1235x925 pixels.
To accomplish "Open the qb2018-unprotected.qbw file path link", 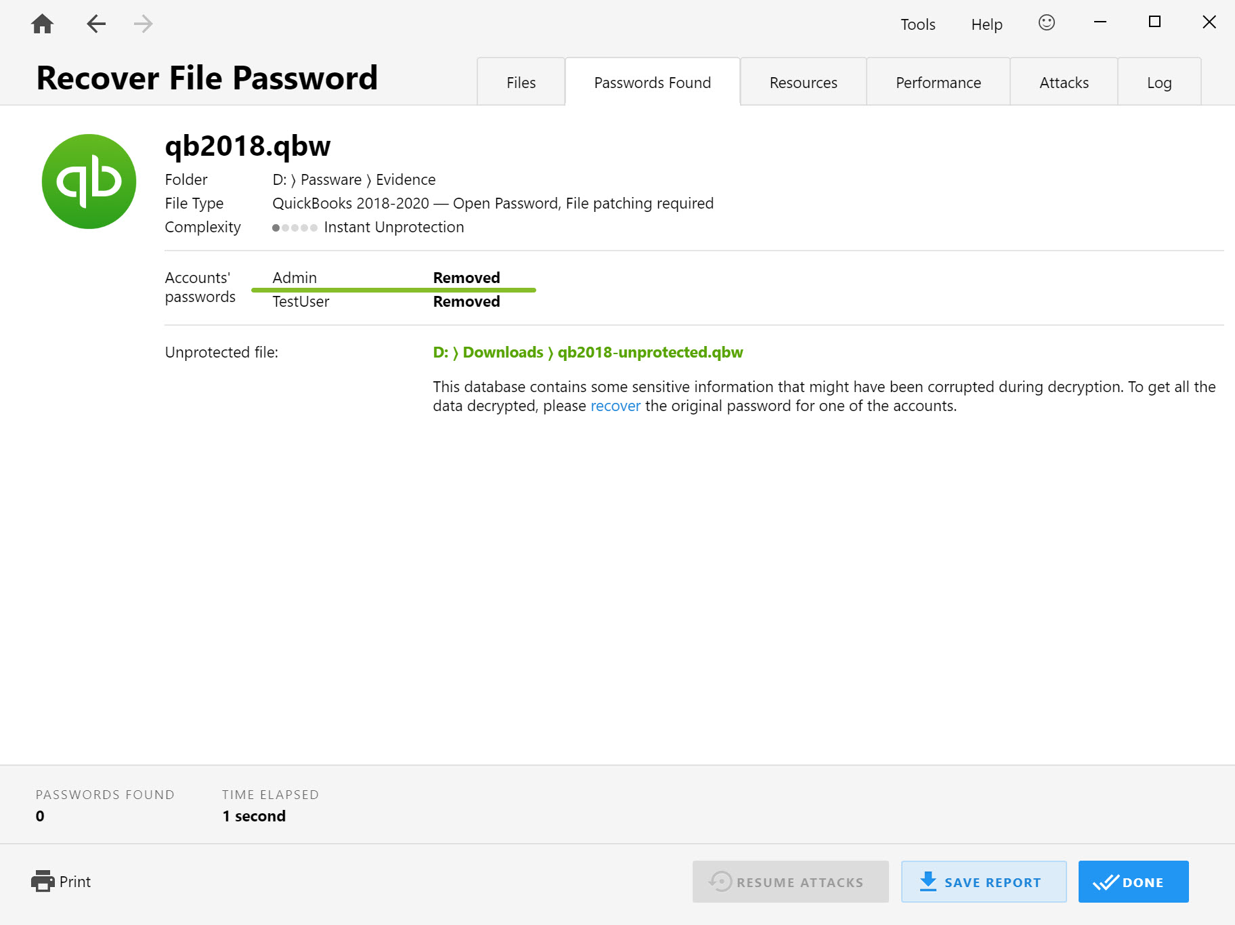I will (x=588, y=352).
